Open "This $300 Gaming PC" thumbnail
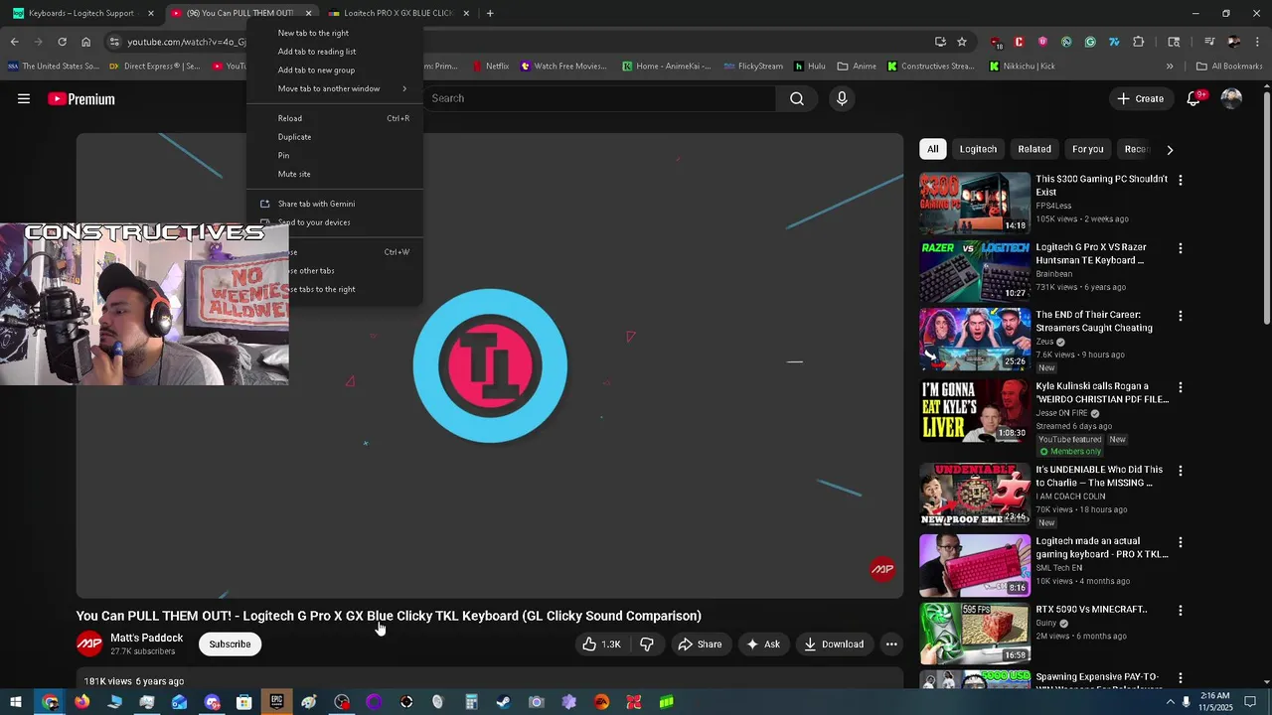This screenshot has width=1272, height=715. click(x=975, y=203)
